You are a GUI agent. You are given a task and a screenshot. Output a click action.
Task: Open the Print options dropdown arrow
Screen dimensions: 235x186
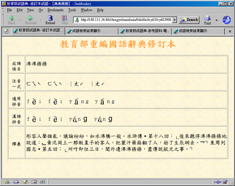[x=217, y=20]
